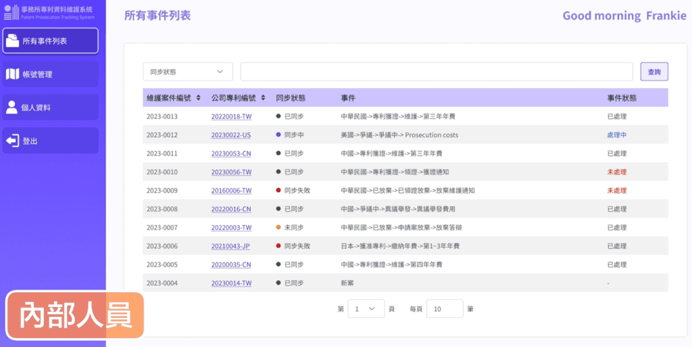692x347 pixels.
Task: Click the person icon for 個人資料
Action: 12,108
